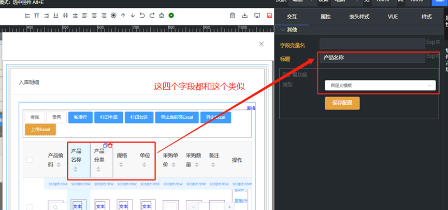Click the 上传Excel button
This screenshot has height=210, width=448.
tap(40, 129)
